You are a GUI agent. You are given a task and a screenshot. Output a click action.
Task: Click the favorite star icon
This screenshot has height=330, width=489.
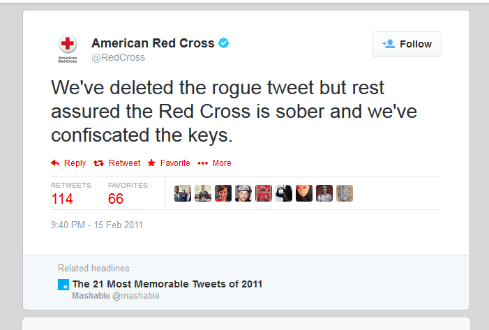(x=151, y=163)
